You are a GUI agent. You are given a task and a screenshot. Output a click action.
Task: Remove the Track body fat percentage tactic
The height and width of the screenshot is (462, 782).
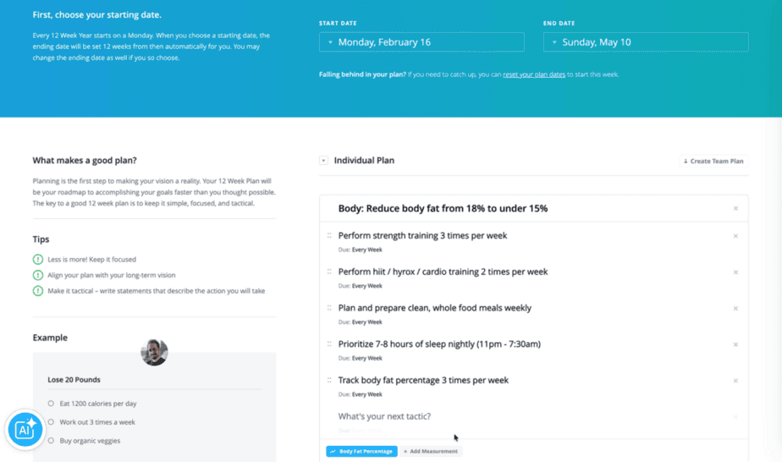point(735,381)
